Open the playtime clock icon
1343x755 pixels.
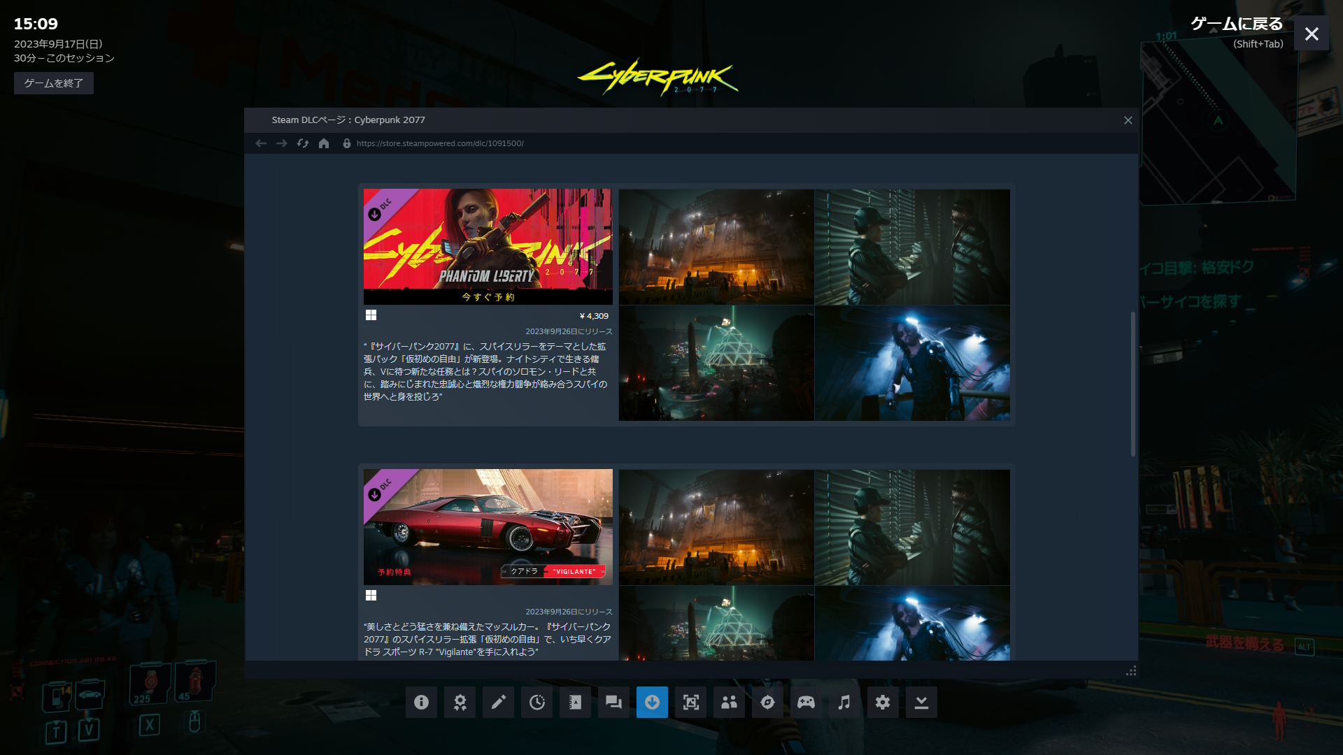coord(537,702)
